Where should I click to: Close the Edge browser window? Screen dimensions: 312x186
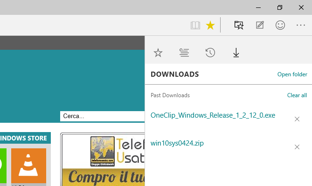(x=301, y=7)
